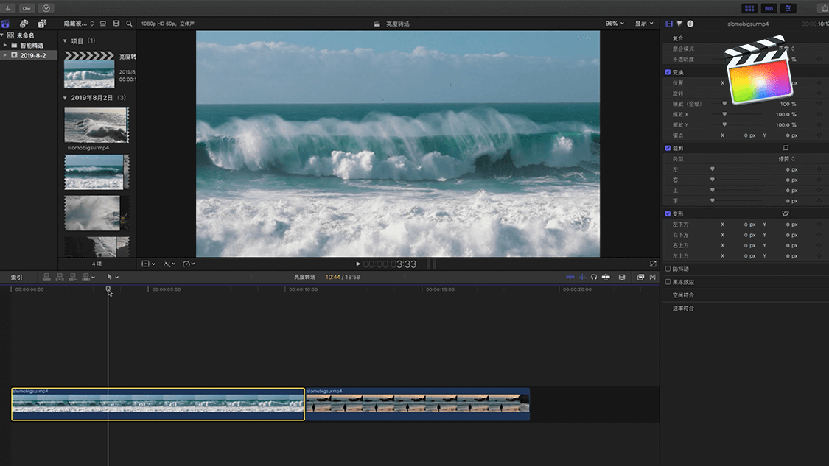Screen dimensions: 829x466
Task: Expand the 智能精选 smart collections folder
Action: pyautogui.click(x=6, y=45)
